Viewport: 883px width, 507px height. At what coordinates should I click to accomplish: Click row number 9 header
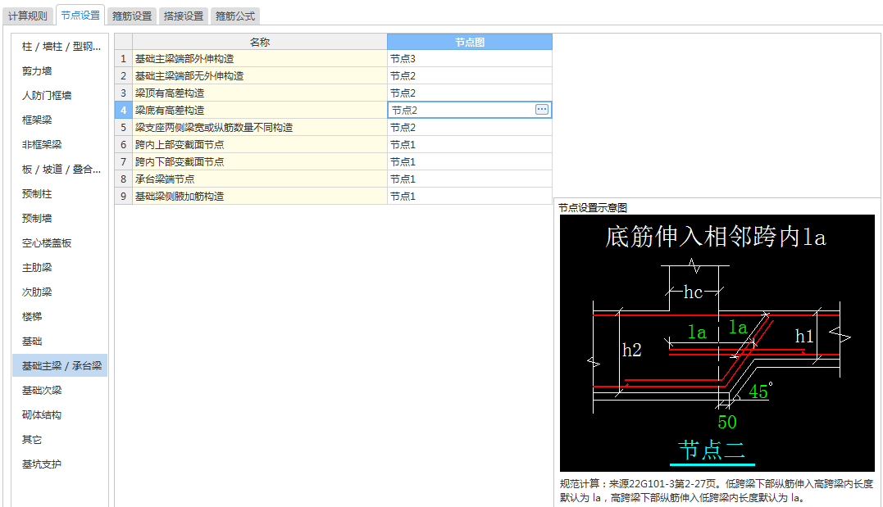123,196
